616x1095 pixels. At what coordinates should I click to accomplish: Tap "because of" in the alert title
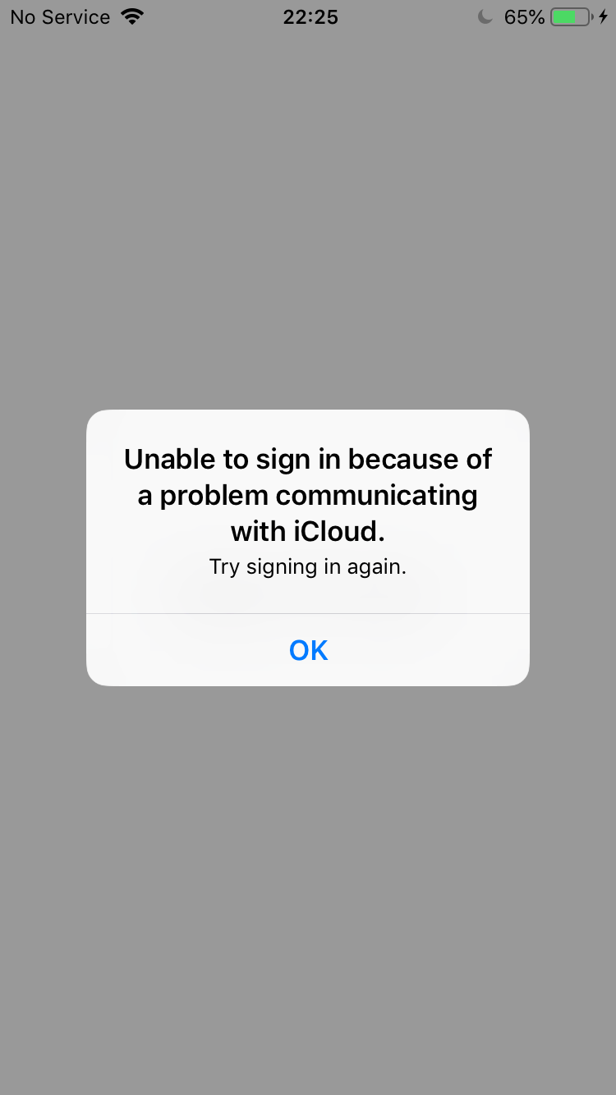click(420, 459)
